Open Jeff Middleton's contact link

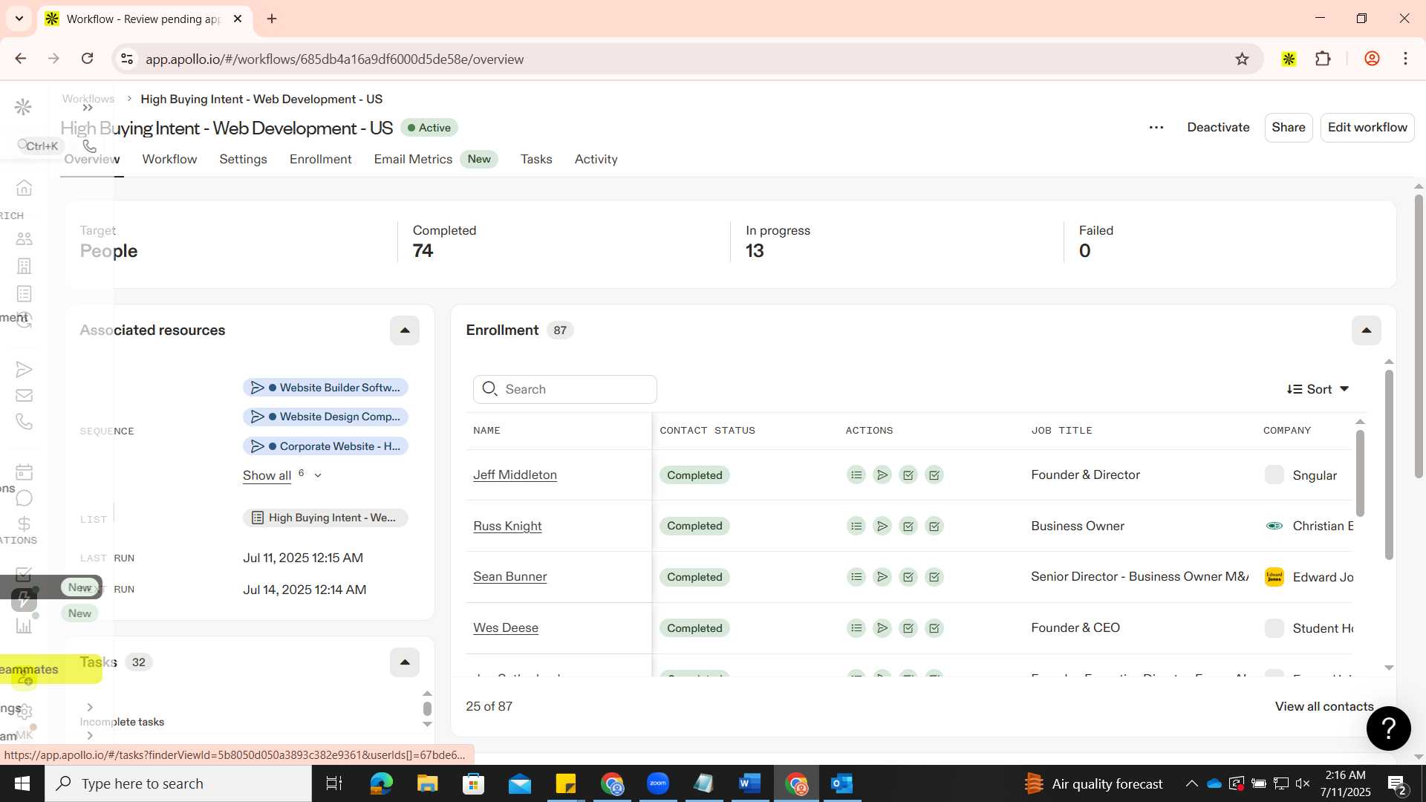[x=515, y=475]
